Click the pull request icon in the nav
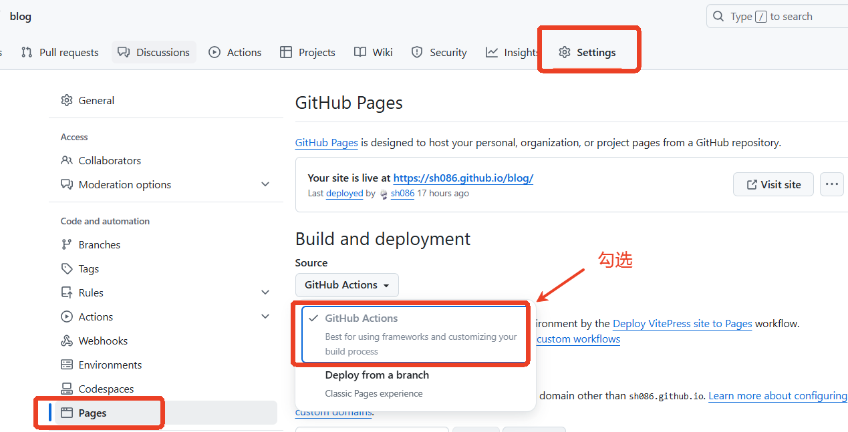The width and height of the screenshot is (848, 432). [x=27, y=52]
